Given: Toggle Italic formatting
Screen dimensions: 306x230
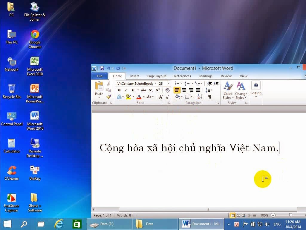Looking at the screenshot, I should (x=126, y=90).
